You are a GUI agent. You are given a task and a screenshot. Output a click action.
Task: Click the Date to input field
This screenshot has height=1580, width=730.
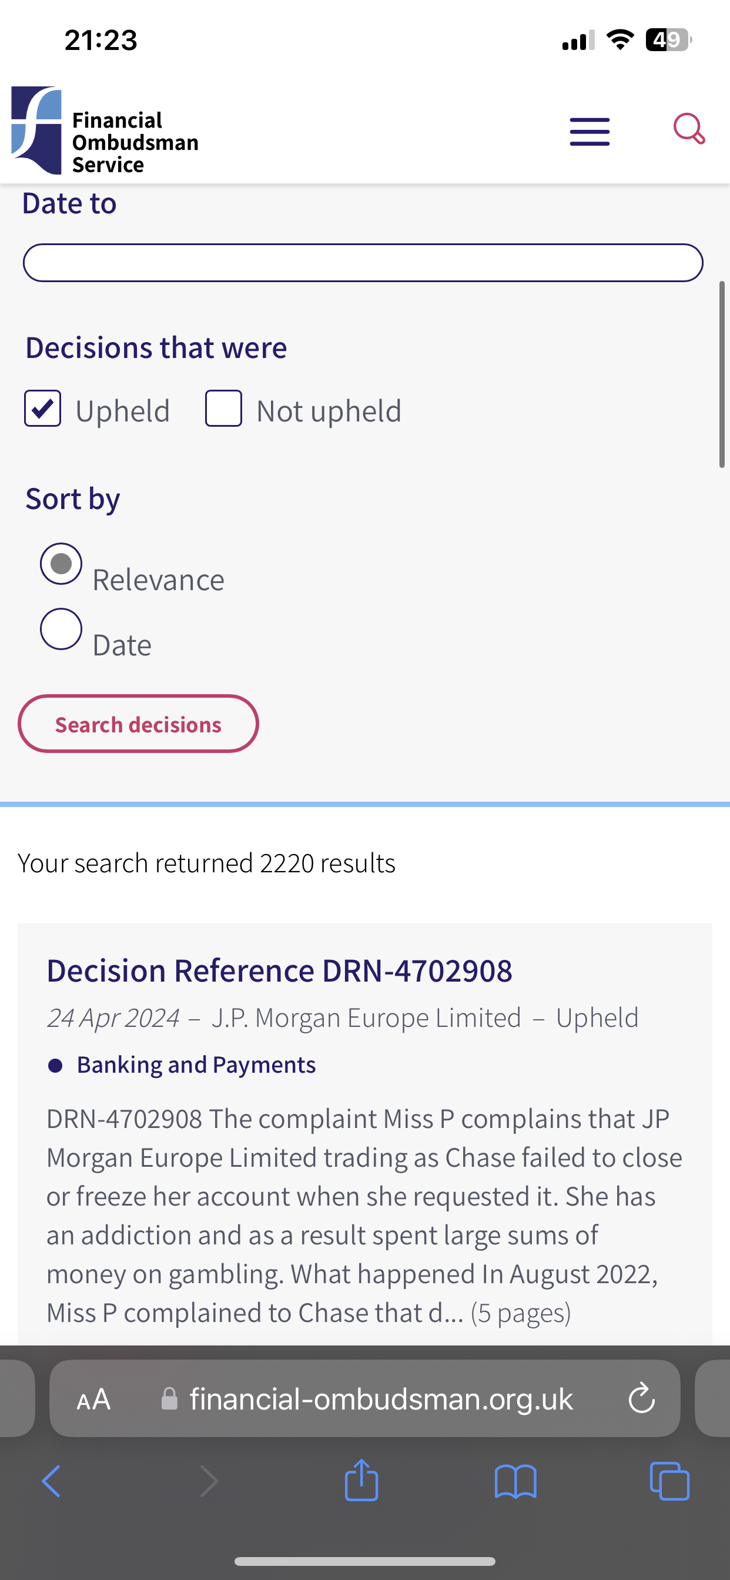coord(363,263)
